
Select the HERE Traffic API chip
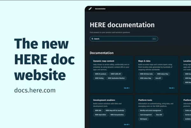click(116, 74)
